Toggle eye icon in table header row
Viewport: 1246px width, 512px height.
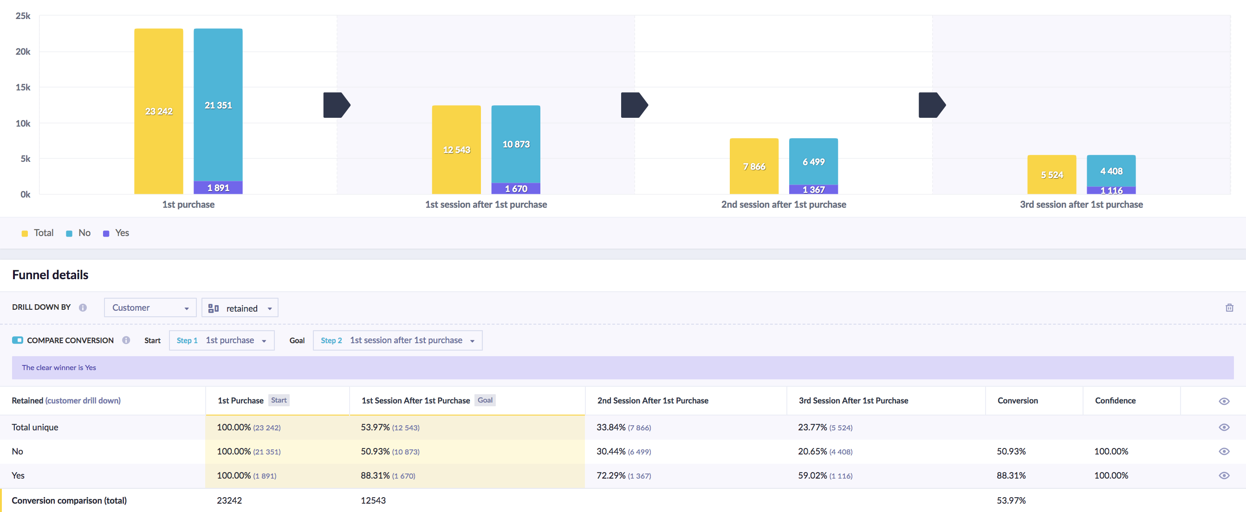(1224, 401)
